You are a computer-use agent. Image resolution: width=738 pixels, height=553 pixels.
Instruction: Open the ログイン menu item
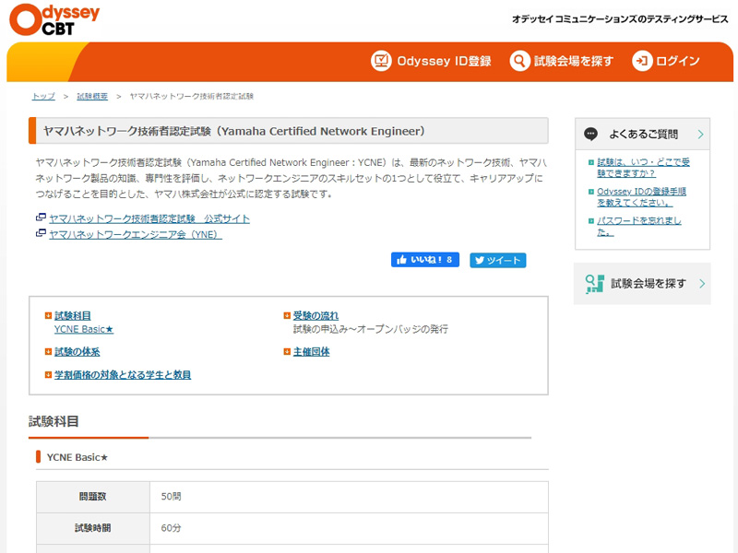point(666,61)
